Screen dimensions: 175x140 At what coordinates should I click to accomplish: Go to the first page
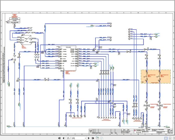coord(60,138)
